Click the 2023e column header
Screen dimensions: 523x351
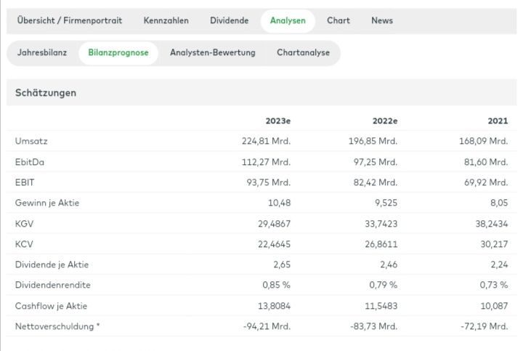pos(277,121)
